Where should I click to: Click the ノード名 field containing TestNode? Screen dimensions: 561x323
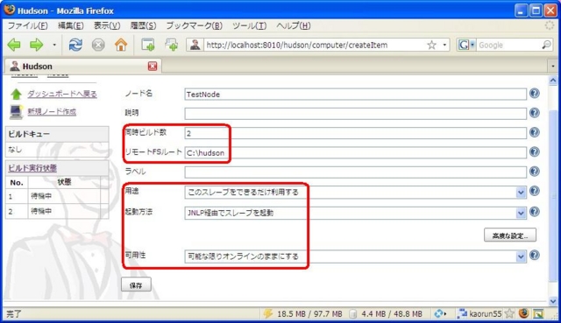(355, 95)
